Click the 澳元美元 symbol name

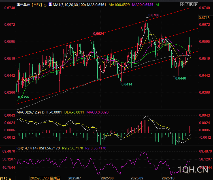click(24, 5)
